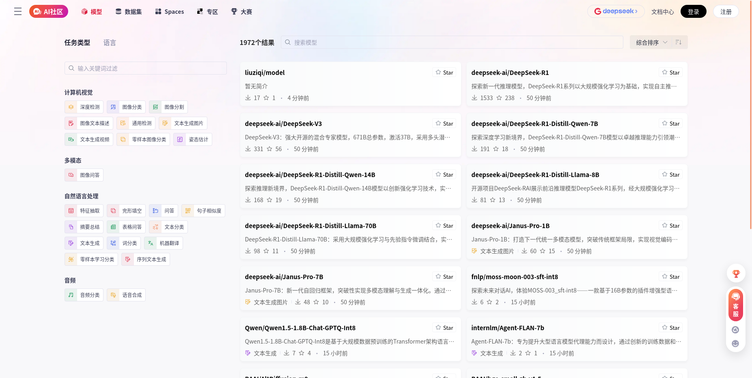The width and height of the screenshot is (752, 378).
Task: Select 图像分割 task filter
Action: [168, 107]
